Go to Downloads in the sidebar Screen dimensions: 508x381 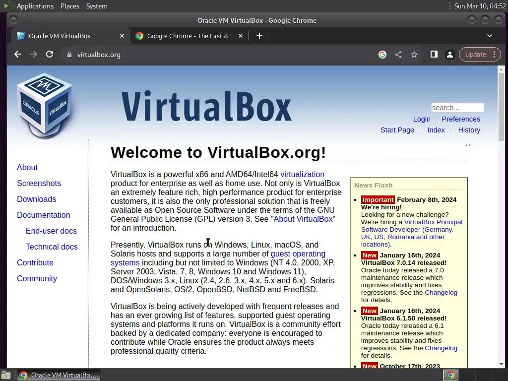[36, 199]
